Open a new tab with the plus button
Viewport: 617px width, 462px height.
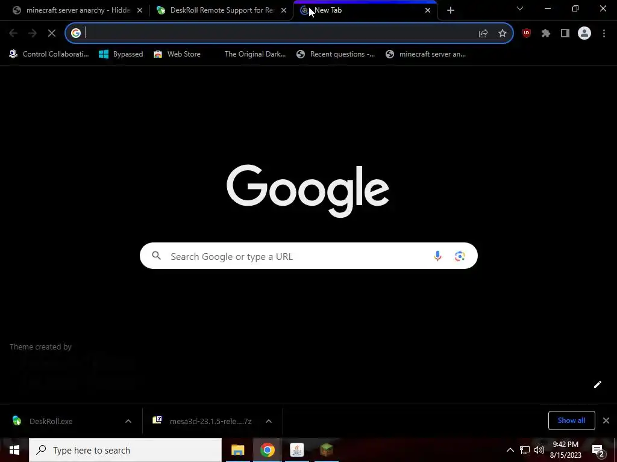[x=451, y=10]
